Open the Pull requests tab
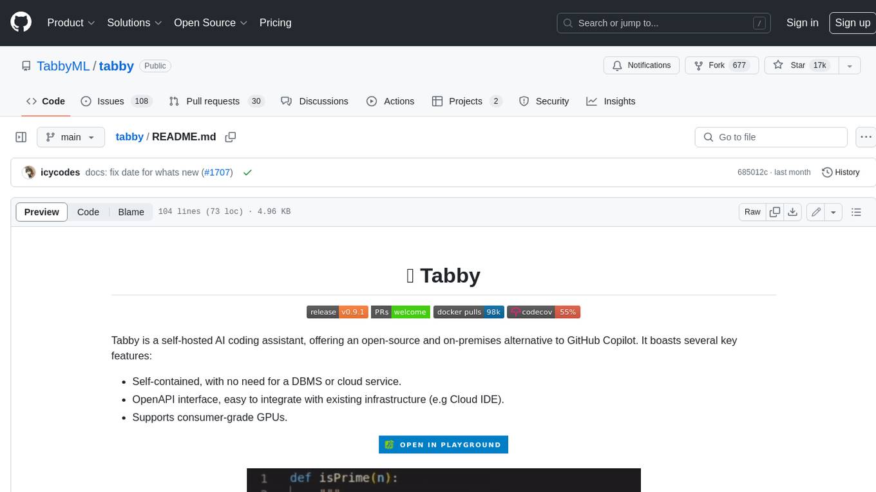Image resolution: width=876 pixels, height=492 pixels. tap(216, 101)
